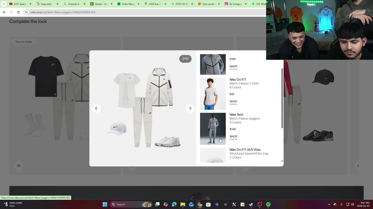
Task: Open Copilot from the taskbar
Action: click(166, 204)
